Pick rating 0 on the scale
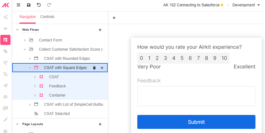 pyautogui.click(x=141, y=58)
